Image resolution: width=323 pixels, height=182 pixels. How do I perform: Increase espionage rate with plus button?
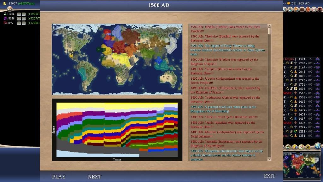coord(19,23)
